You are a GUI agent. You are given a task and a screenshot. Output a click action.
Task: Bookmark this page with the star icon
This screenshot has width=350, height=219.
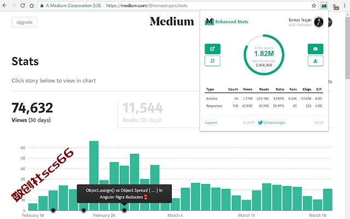coord(313,5)
